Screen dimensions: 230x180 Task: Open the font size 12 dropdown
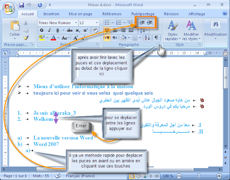[97, 23]
